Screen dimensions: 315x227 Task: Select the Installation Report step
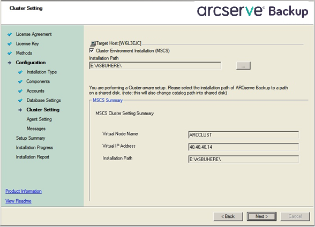(33, 157)
